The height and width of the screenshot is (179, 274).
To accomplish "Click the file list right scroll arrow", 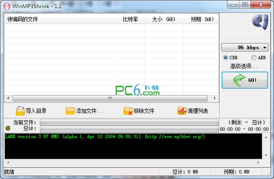I will click(215, 98).
